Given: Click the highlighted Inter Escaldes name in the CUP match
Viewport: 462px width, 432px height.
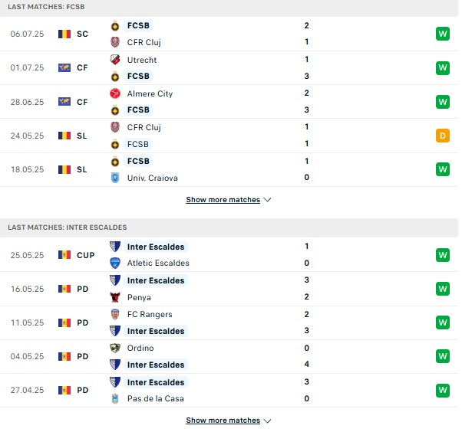Looking at the screenshot, I should tap(156, 247).
